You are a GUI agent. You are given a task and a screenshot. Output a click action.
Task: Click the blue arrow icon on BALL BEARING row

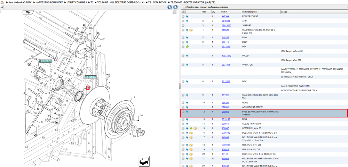187,112
